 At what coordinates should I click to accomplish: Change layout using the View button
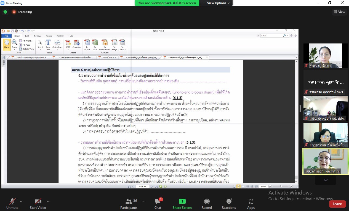[x=339, y=12]
